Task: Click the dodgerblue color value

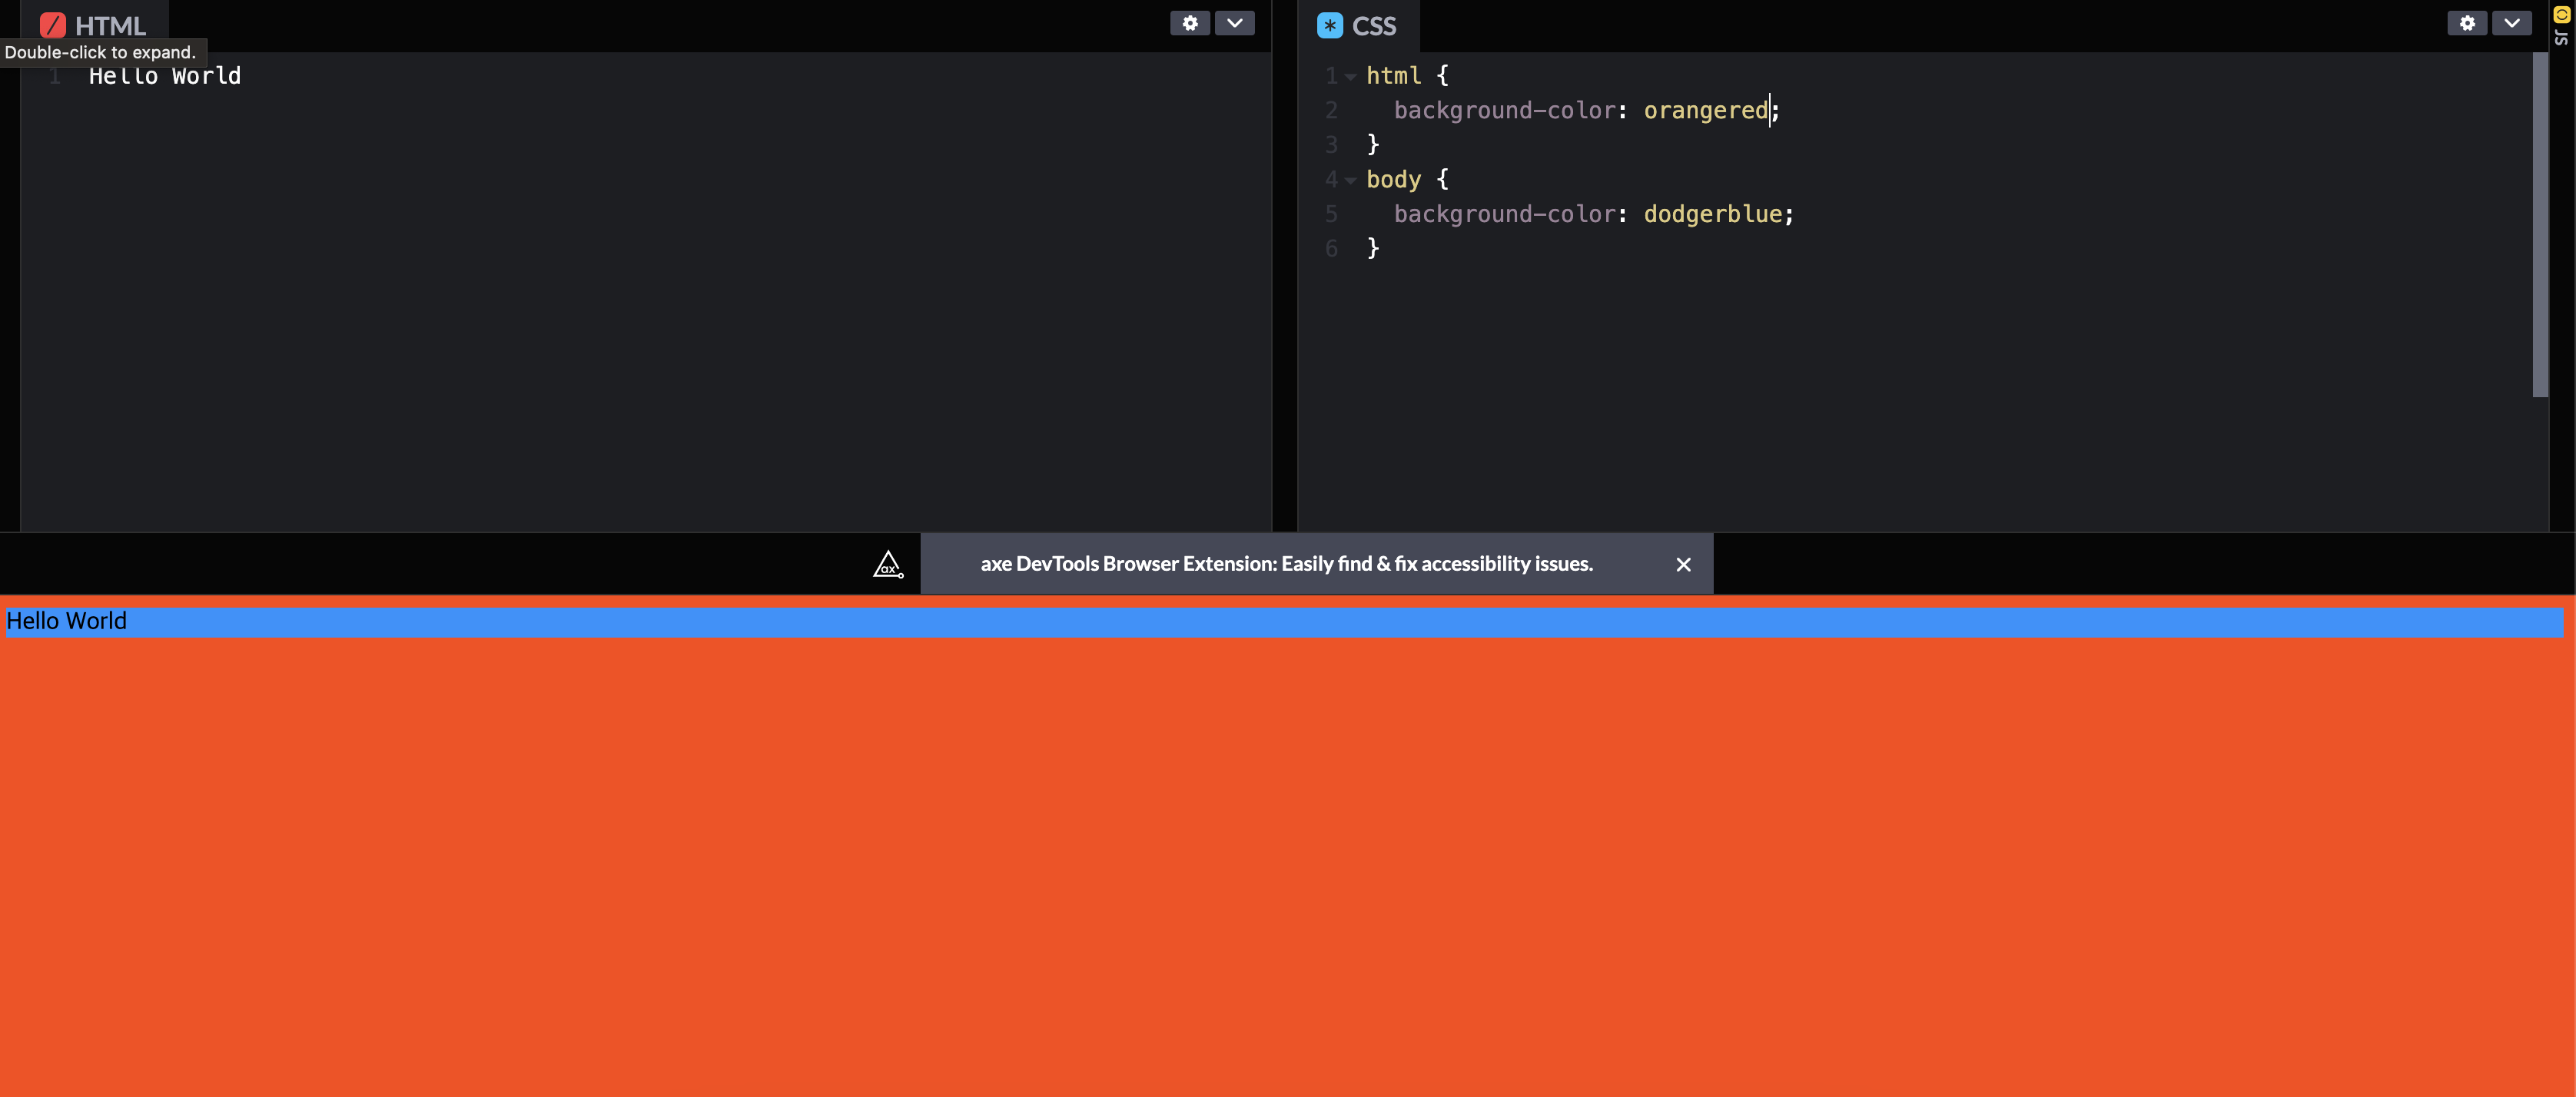Action: click(x=1712, y=214)
